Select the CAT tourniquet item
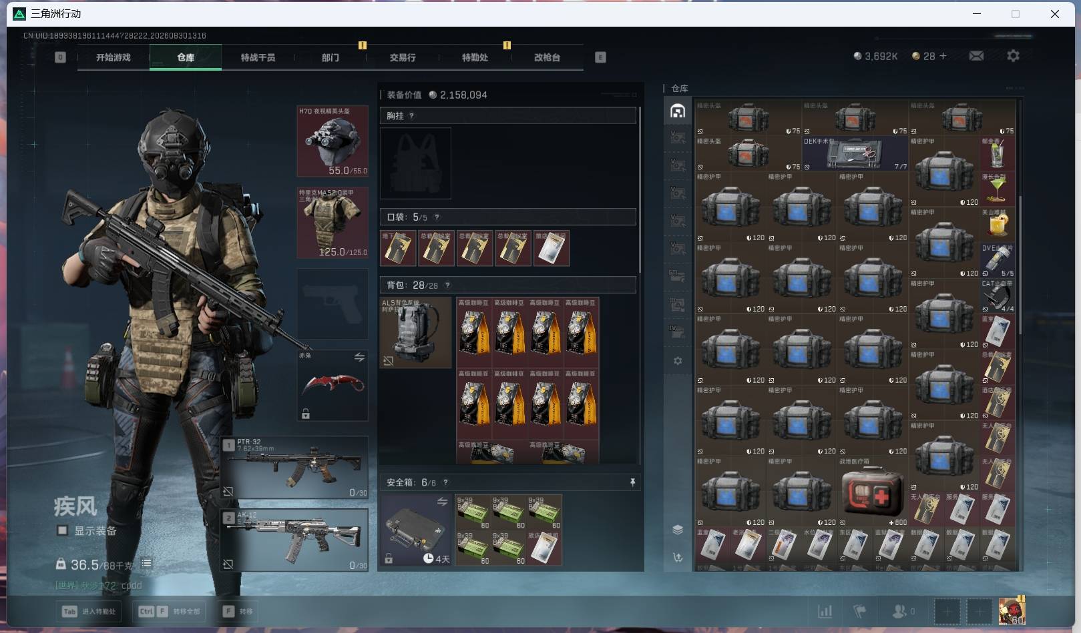The image size is (1081, 633). [998, 296]
